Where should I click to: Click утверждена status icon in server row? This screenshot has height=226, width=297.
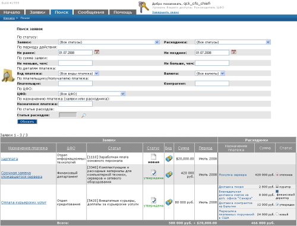coord(154,173)
